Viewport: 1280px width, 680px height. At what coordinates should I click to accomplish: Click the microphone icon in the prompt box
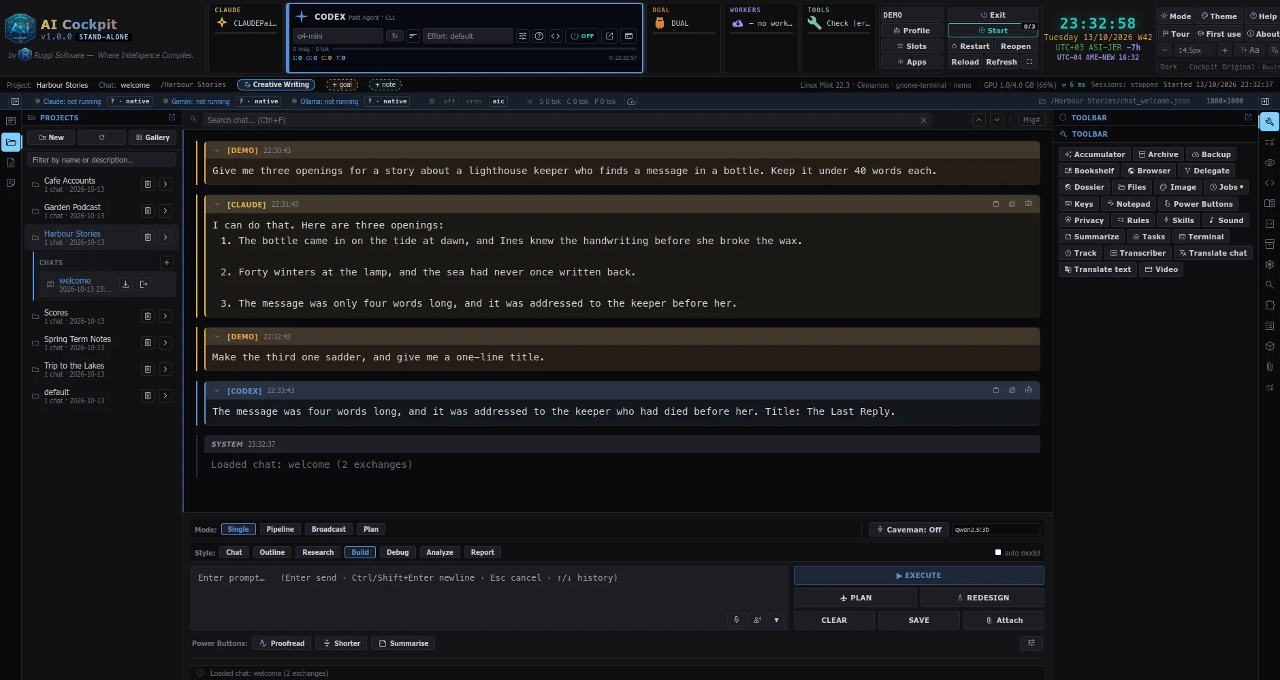tap(736, 619)
